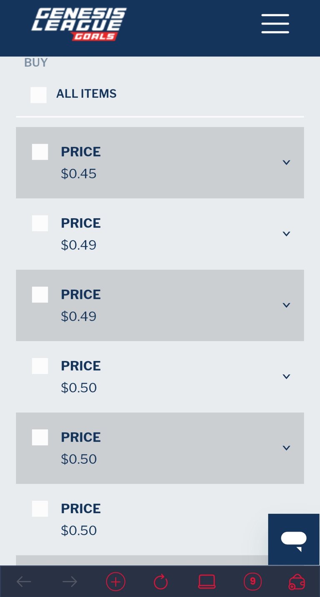Viewport: 320px width, 597px height.
Task: Select the BUY section label
Action: (36, 62)
